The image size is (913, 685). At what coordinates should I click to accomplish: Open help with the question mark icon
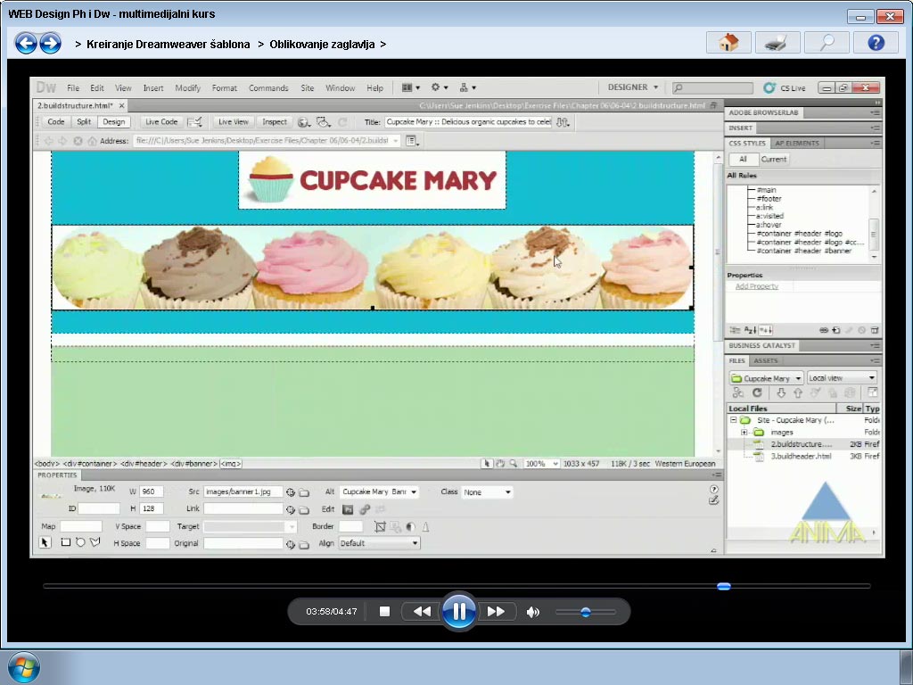coord(876,42)
